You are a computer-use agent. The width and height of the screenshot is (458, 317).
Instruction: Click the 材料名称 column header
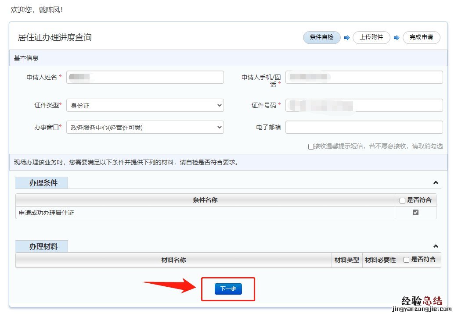(x=173, y=260)
